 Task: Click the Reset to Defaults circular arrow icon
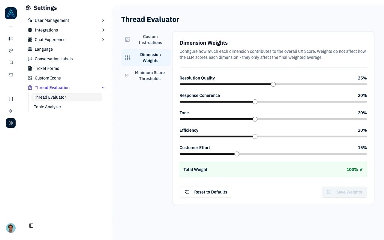point(187,192)
